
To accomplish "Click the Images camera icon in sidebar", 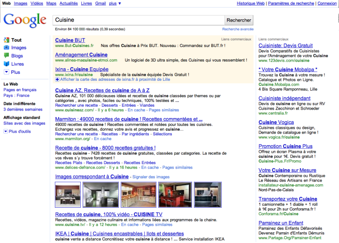I will coord(7,47).
